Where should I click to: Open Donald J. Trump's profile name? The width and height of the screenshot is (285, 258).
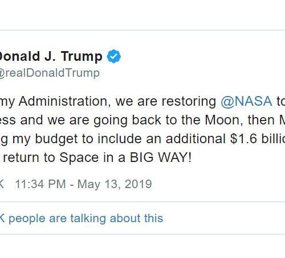point(51,56)
